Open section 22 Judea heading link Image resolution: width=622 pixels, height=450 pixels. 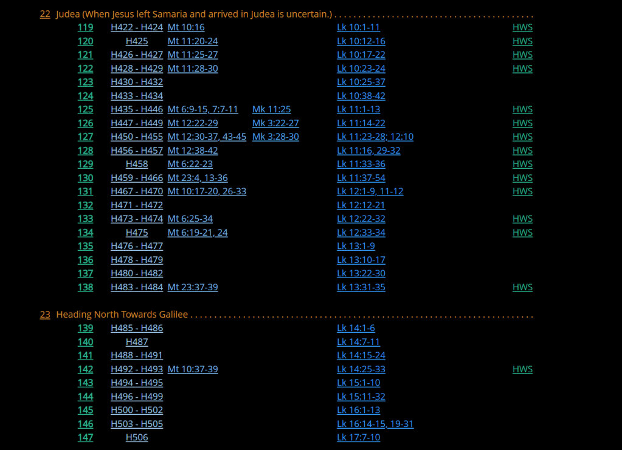[x=45, y=14]
